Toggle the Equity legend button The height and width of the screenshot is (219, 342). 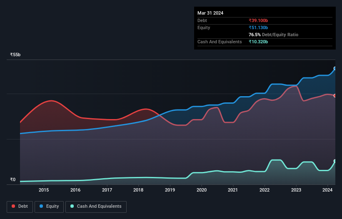pos(49,207)
